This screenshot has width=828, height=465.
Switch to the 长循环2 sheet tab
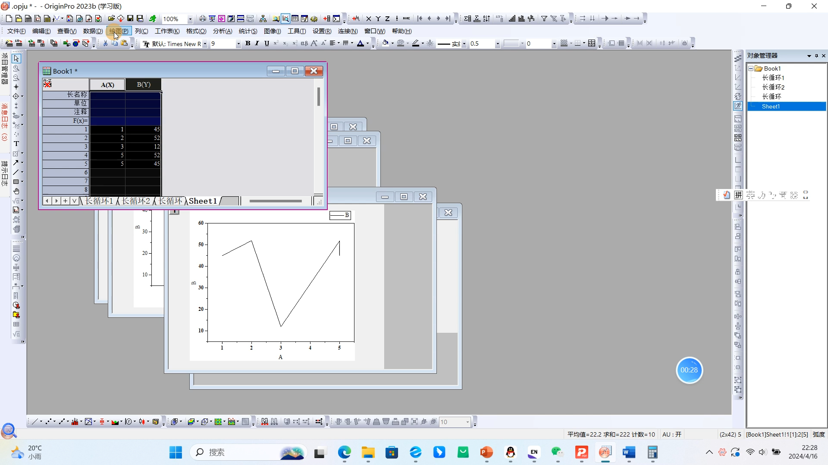[x=136, y=201]
